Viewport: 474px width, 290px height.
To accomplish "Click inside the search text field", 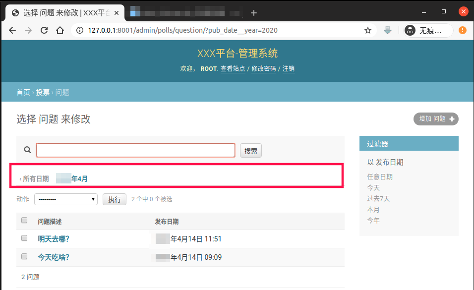I will [x=135, y=150].
